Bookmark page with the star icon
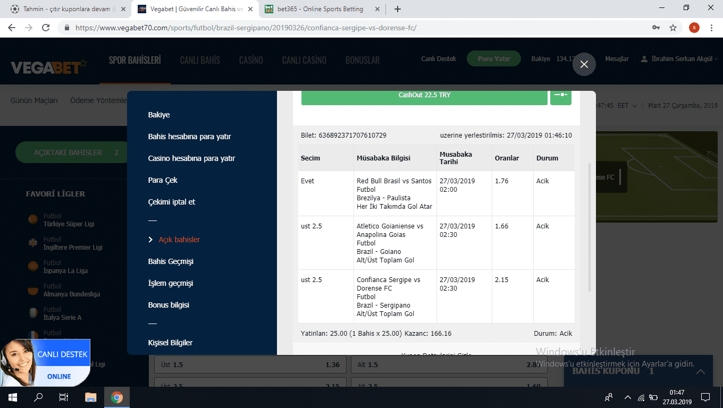 [673, 28]
